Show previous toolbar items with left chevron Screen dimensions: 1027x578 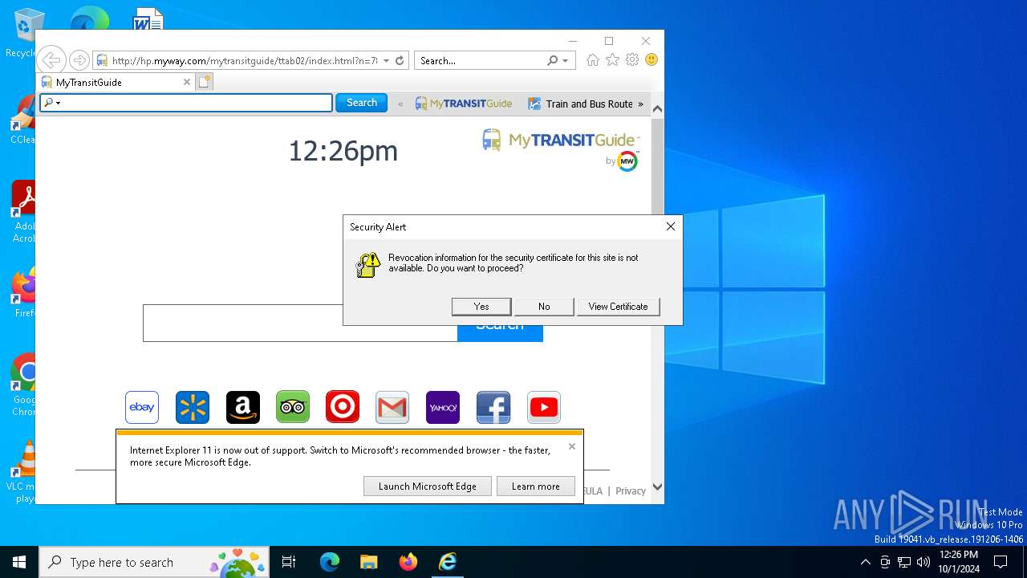click(400, 104)
